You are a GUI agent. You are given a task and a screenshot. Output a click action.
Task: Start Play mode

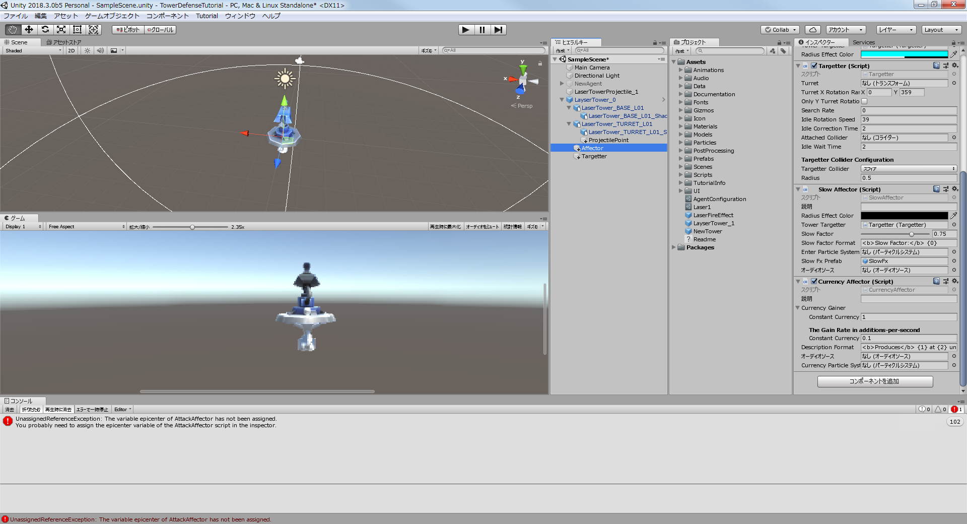tap(466, 30)
